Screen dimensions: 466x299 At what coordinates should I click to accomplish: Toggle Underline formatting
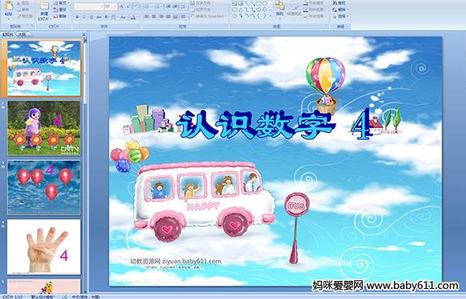coord(91,17)
